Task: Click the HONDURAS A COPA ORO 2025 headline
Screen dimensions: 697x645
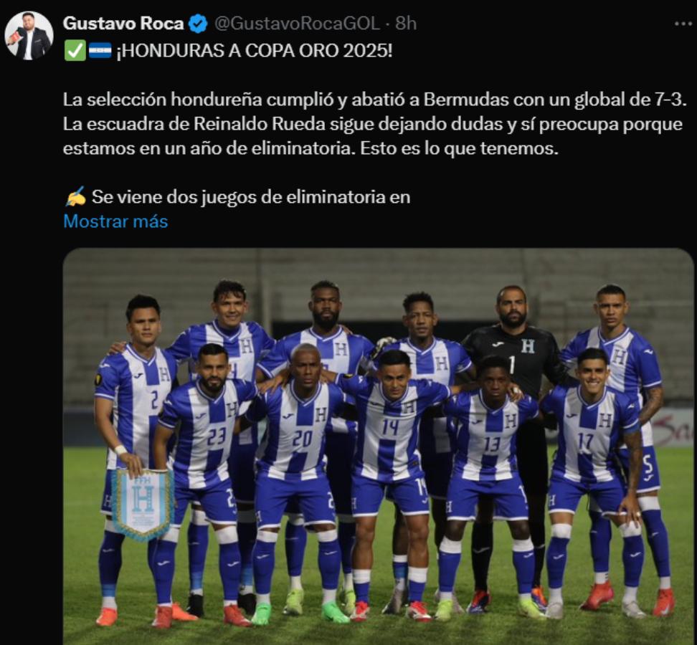Action: tap(255, 51)
